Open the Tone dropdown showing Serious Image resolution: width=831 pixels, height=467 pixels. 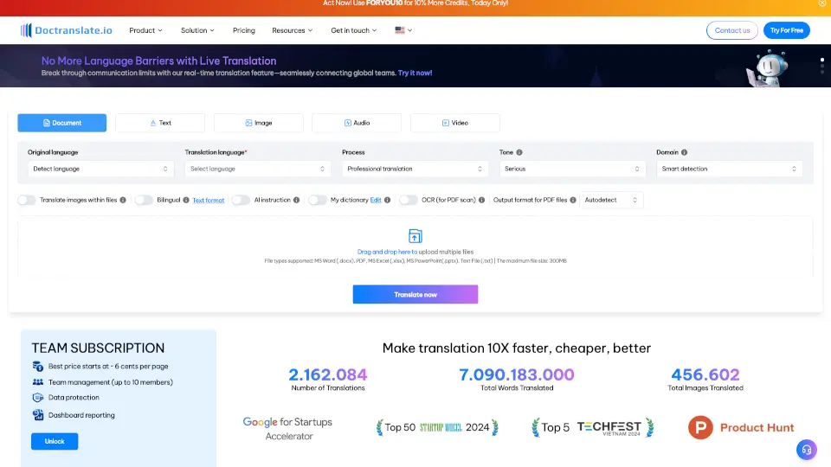click(x=572, y=169)
